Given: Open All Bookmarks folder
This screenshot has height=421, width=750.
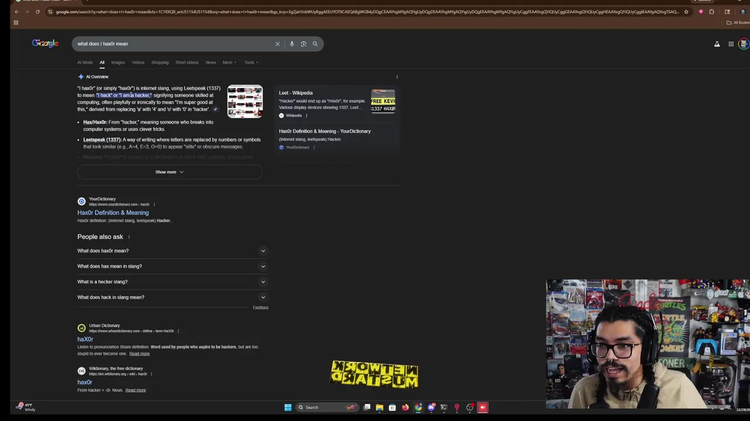Looking at the screenshot, I should 738,23.
